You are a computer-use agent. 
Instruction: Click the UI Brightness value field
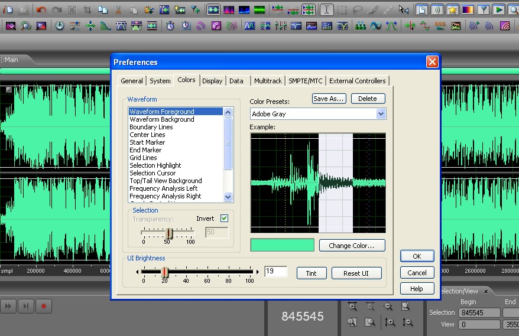pos(275,272)
